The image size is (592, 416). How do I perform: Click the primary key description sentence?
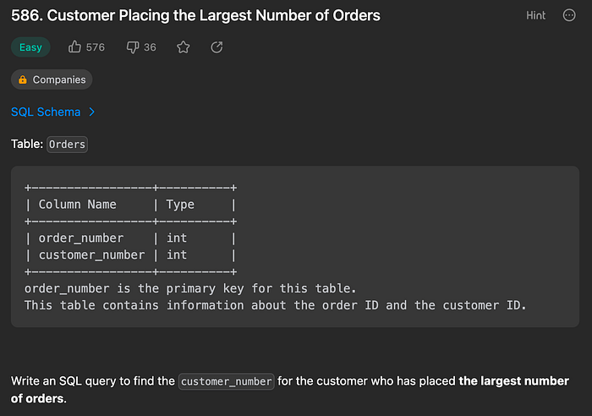tap(190, 287)
